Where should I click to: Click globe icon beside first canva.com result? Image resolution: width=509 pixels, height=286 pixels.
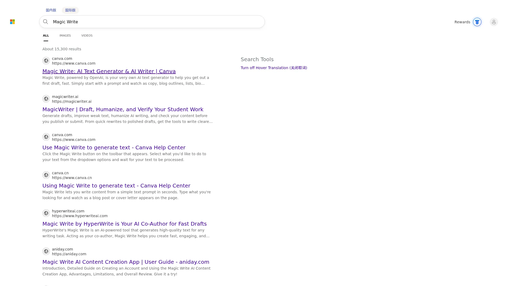click(46, 61)
